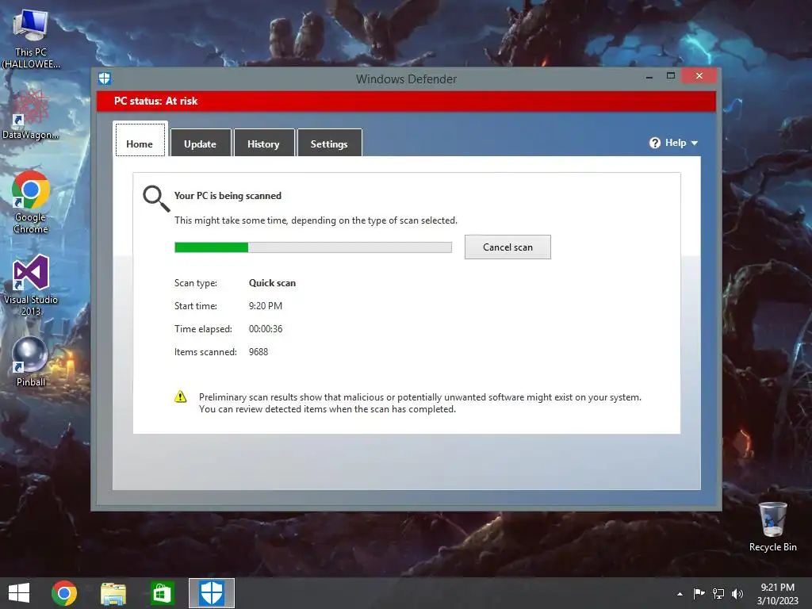Click the 'Your PC is being scanned' heading
Screen dimensions: 812x609
pyautogui.click(x=228, y=196)
